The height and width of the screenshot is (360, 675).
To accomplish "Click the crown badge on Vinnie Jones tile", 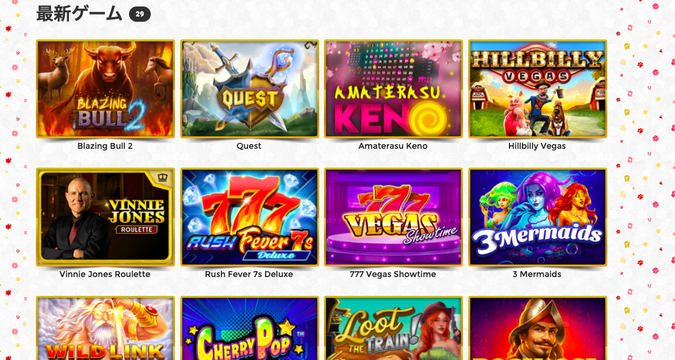I will 163,177.
